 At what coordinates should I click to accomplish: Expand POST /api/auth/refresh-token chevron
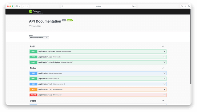(164, 62)
